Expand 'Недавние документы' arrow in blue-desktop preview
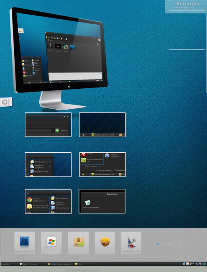 click(51, 167)
